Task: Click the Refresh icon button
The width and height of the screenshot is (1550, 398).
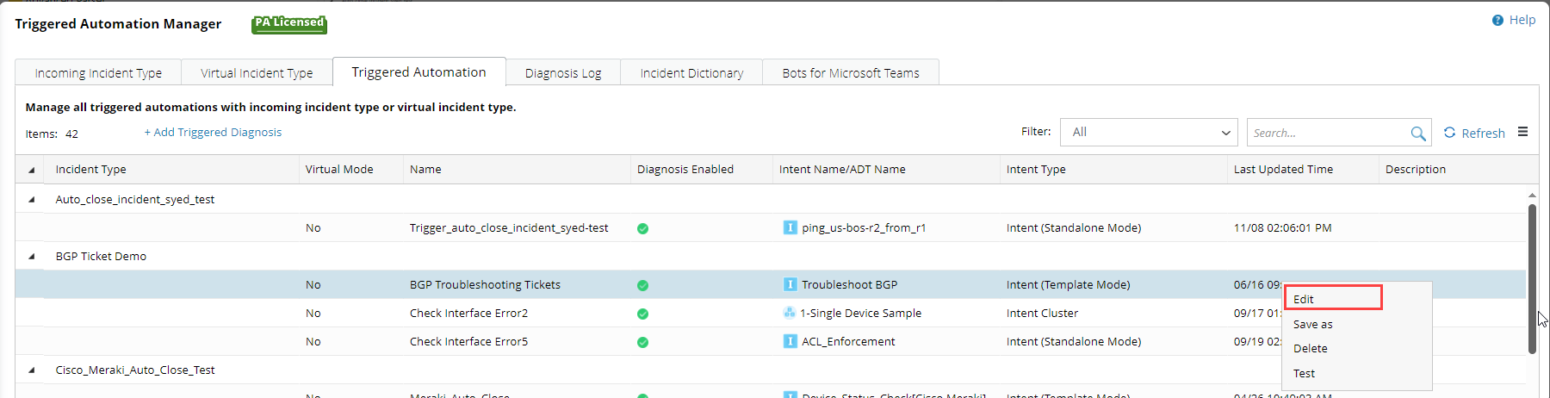Action: 1450,133
